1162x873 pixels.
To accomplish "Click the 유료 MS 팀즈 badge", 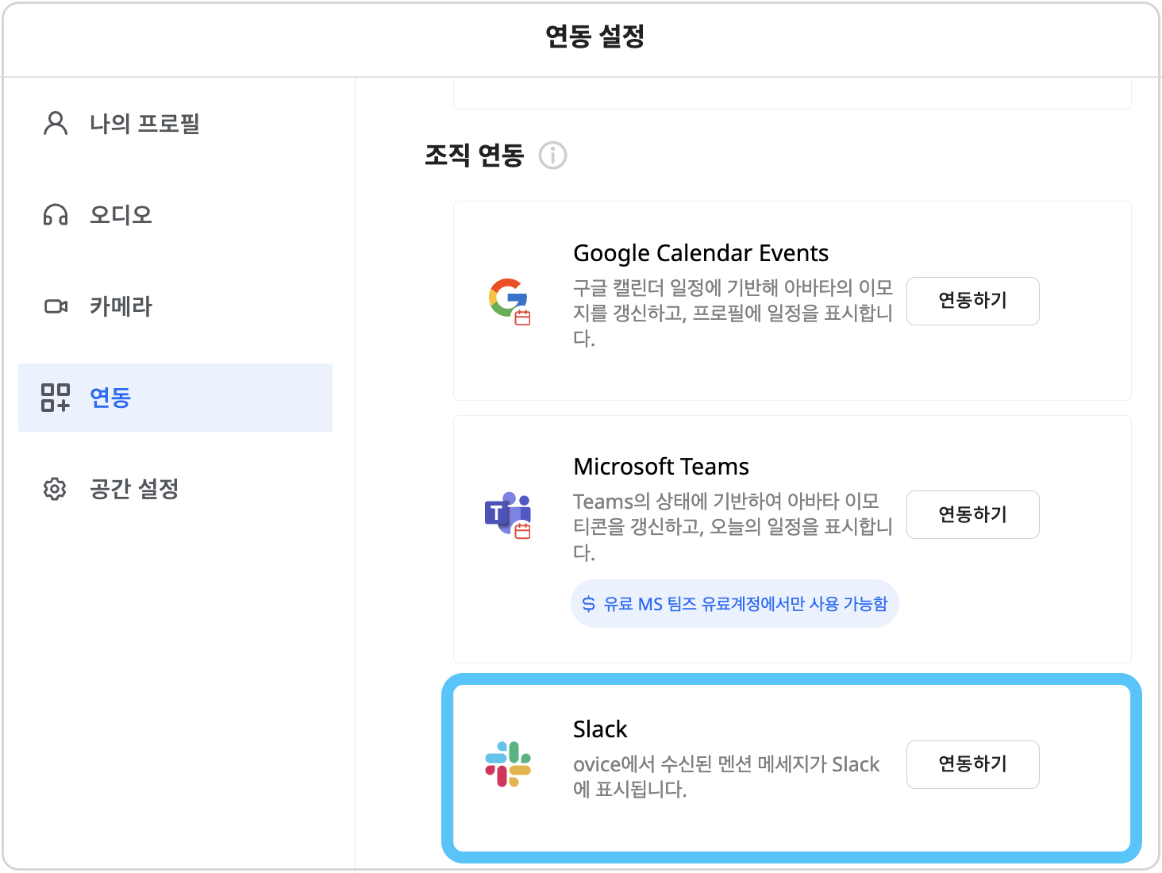I will click(x=734, y=604).
